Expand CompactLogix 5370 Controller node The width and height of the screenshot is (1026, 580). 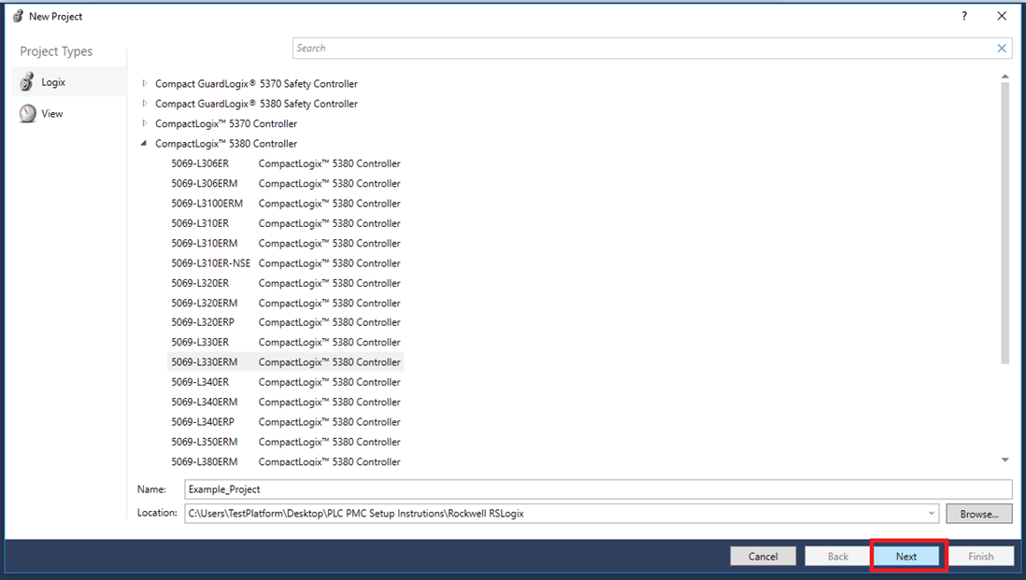(x=144, y=123)
